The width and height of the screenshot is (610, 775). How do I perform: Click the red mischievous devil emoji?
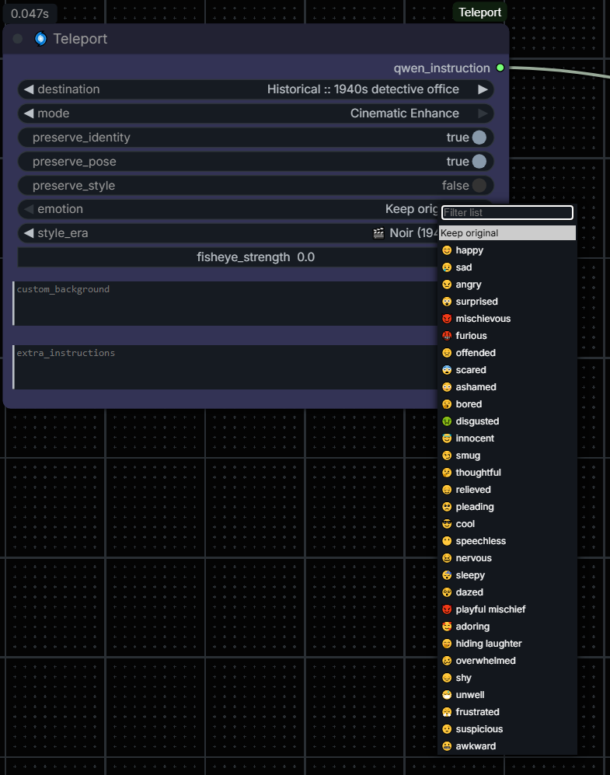(x=447, y=319)
